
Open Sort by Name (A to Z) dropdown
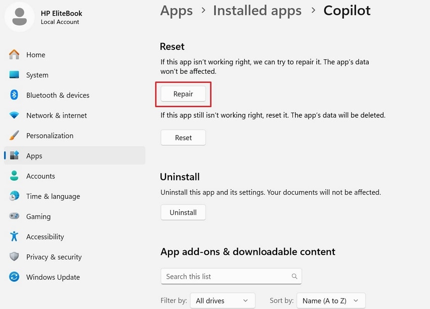[x=331, y=301]
